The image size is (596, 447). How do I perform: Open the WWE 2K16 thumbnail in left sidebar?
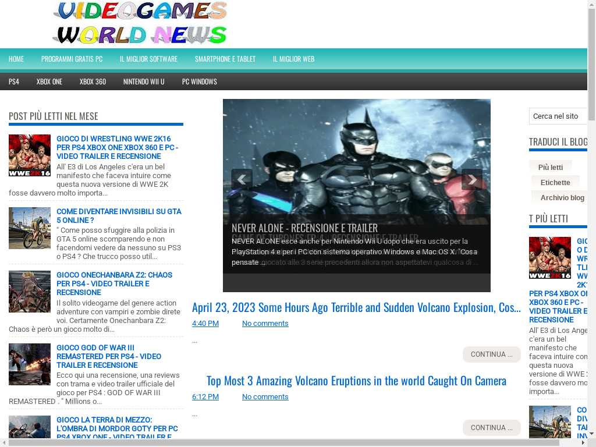[x=30, y=155]
